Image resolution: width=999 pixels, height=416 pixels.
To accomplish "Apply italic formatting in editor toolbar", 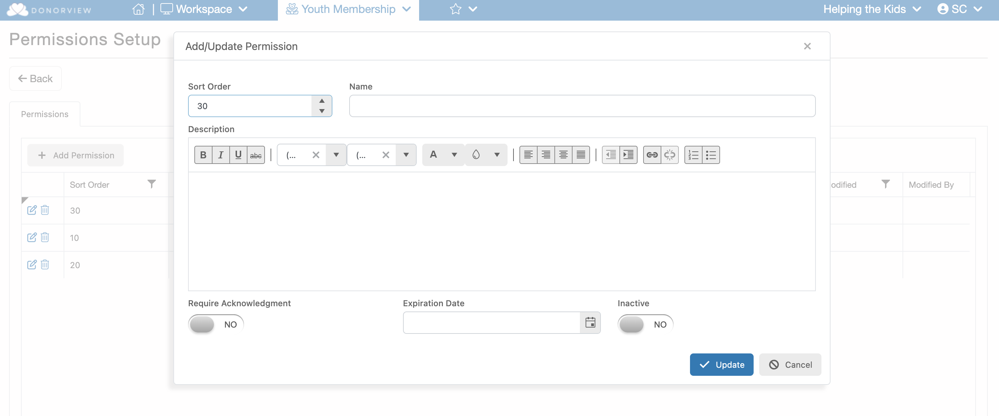I will 221,155.
